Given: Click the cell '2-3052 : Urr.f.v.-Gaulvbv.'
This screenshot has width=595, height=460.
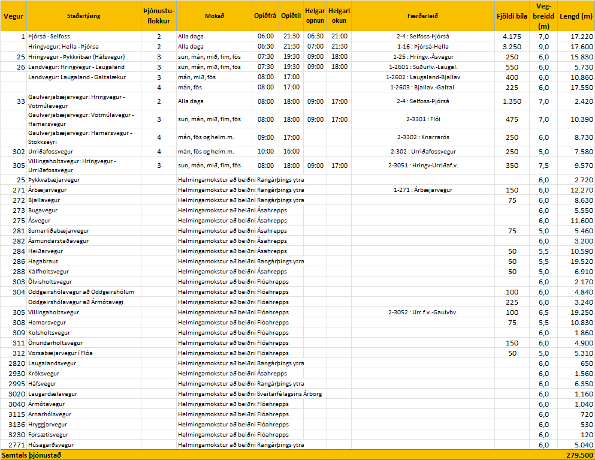Looking at the screenshot, I should 422,312.
